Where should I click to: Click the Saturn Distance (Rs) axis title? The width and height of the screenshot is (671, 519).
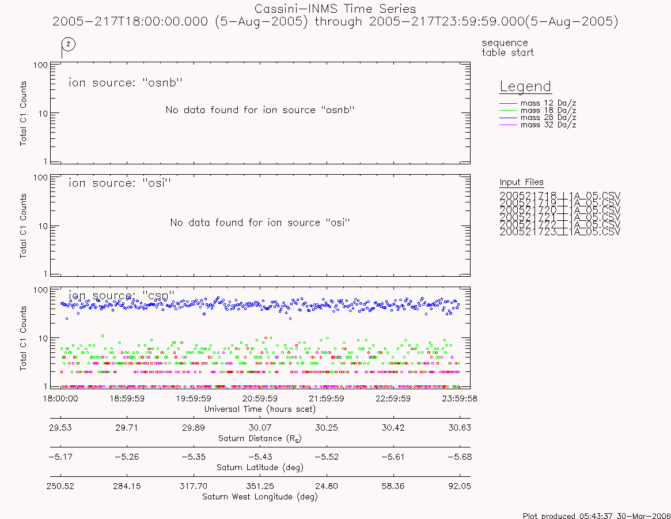[260, 438]
